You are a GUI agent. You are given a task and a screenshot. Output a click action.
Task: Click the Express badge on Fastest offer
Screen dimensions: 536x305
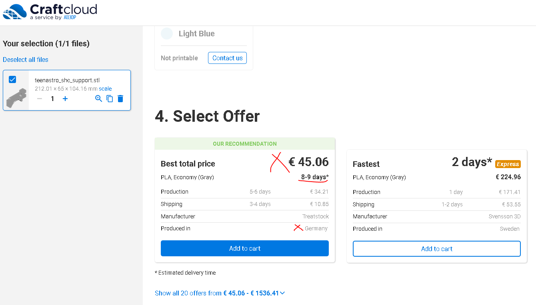pyautogui.click(x=508, y=164)
